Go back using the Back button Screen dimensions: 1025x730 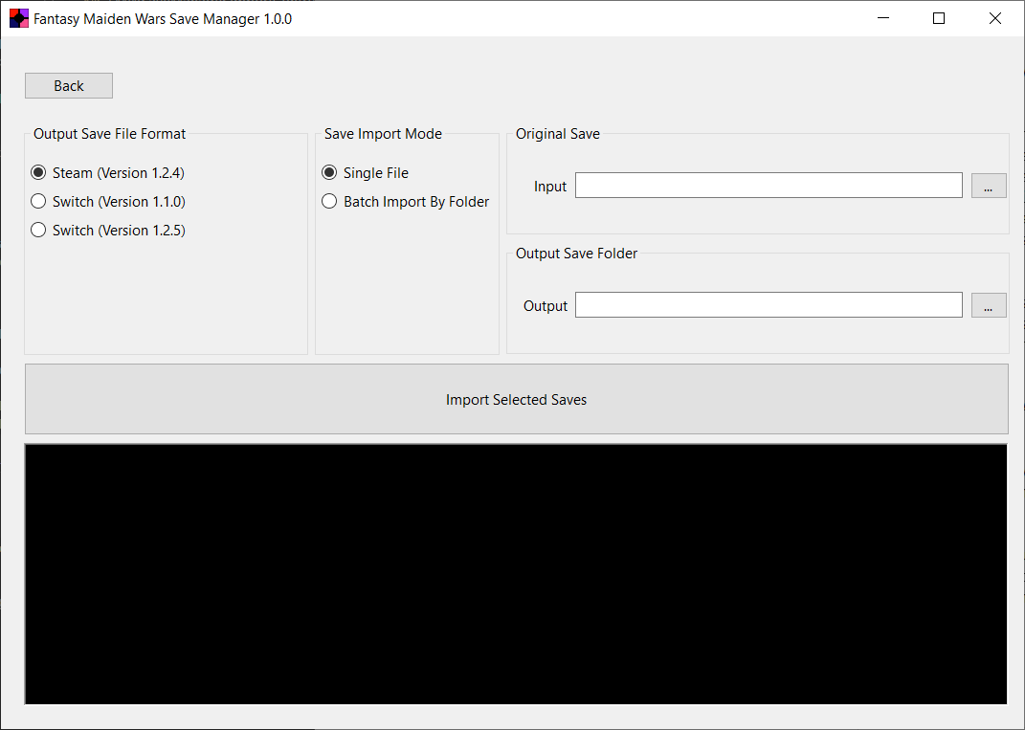(x=69, y=85)
